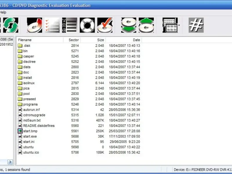Select the disctree folder icon
Image resolution: width=232 pixels, height=174 pixels.
pos(20,61)
